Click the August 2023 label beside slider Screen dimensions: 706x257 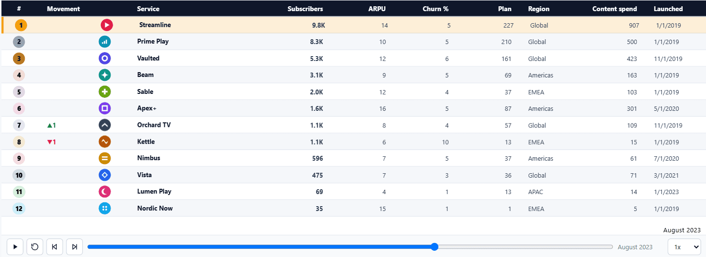pyautogui.click(x=635, y=247)
